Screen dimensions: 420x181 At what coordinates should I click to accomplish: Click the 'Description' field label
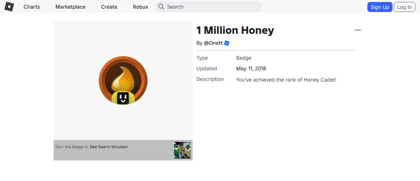pyautogui.click(x=210, y=79)
